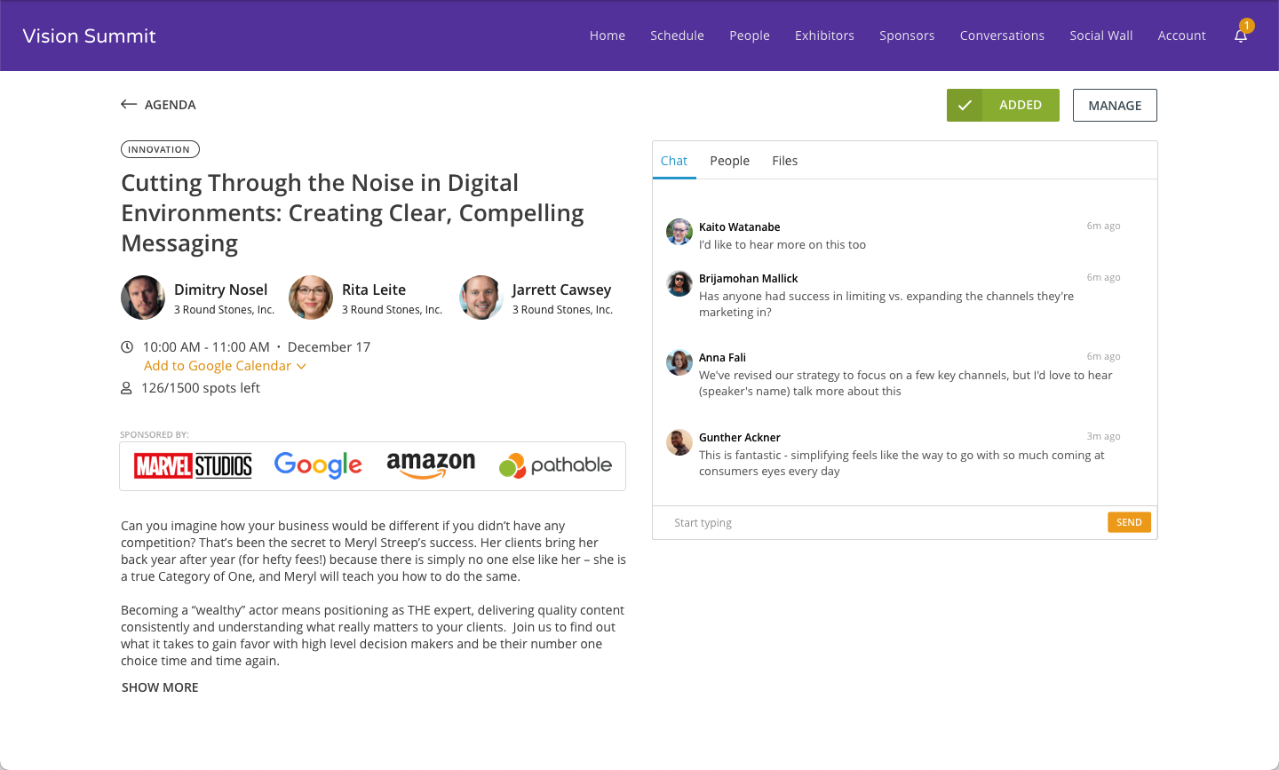Click the Marvel Studios sponsor logo
This screenshot has height=770, width=1279.
[194, 465]
